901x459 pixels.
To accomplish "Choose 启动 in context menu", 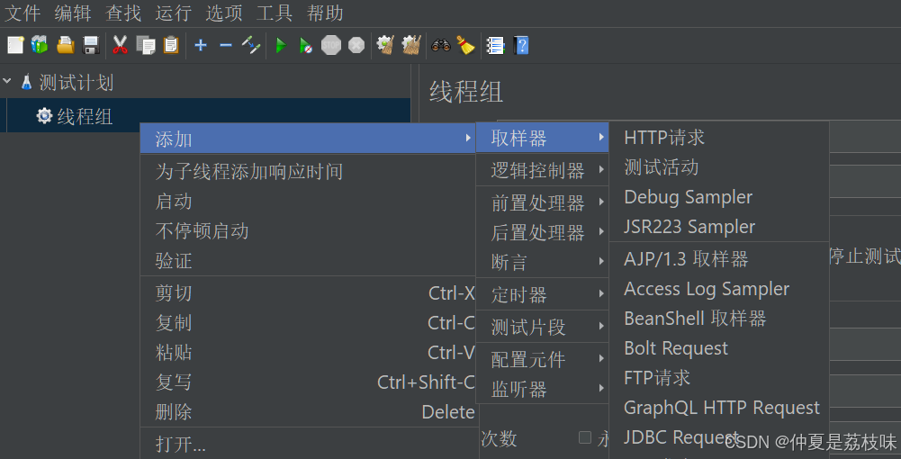I will 308,201.
